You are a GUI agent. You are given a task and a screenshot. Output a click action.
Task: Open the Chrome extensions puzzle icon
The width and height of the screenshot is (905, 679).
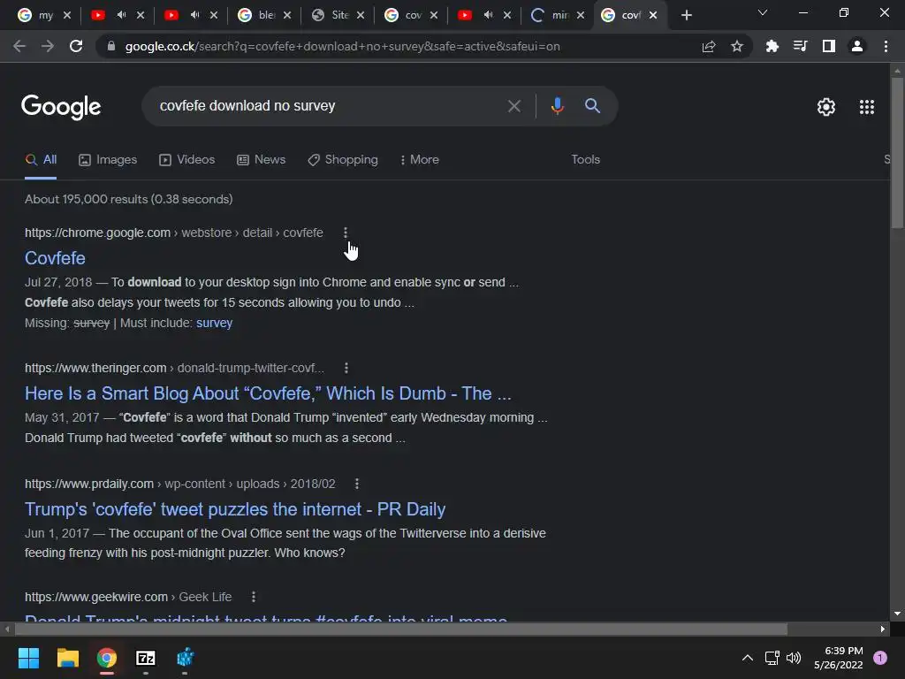click(772, 46)
